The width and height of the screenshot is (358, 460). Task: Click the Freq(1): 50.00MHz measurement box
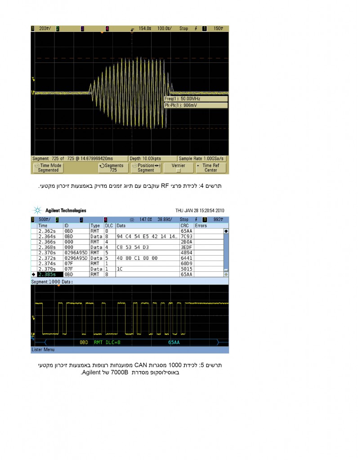(x=196, y=99)
